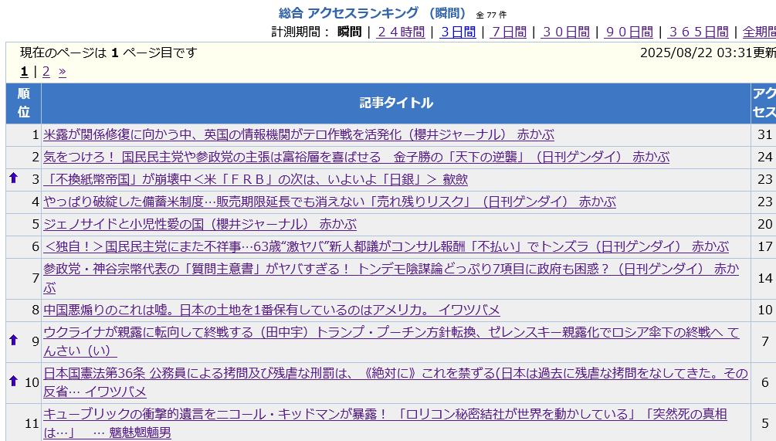This screenshot has height=441, width=776.
Task: Click the 全 77 件 total count text
Action: (x=491, y=15)
